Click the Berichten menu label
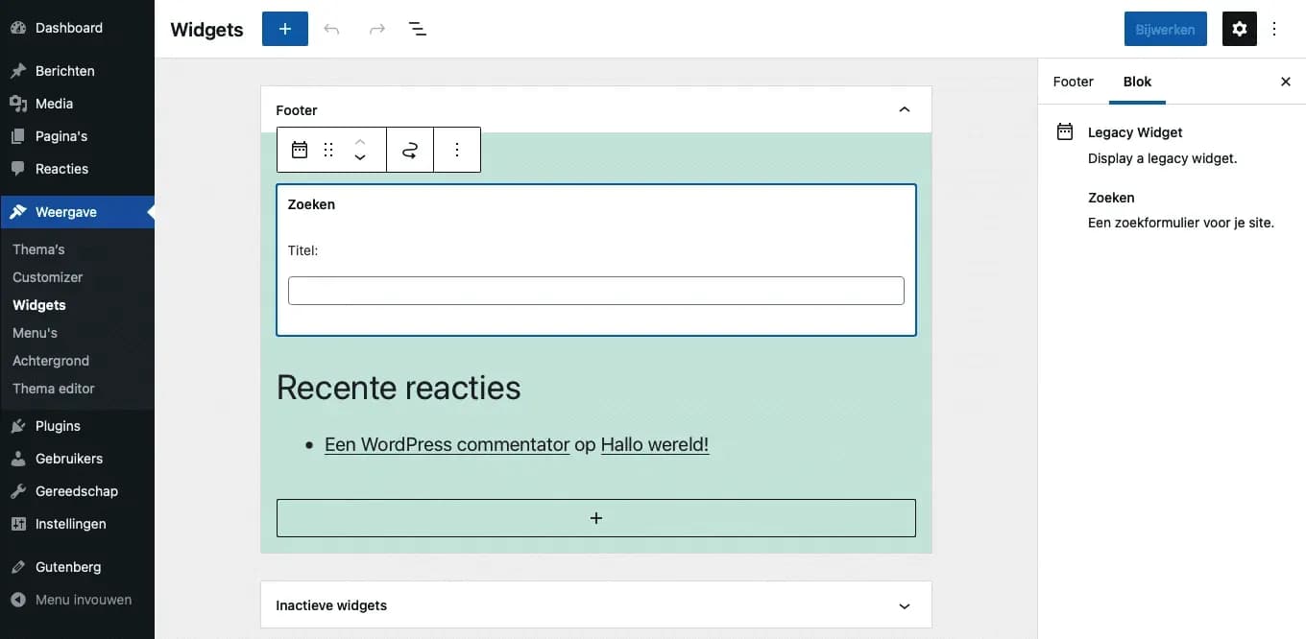The width and height of the screenshot is (1306, 639). coord(65,71)
